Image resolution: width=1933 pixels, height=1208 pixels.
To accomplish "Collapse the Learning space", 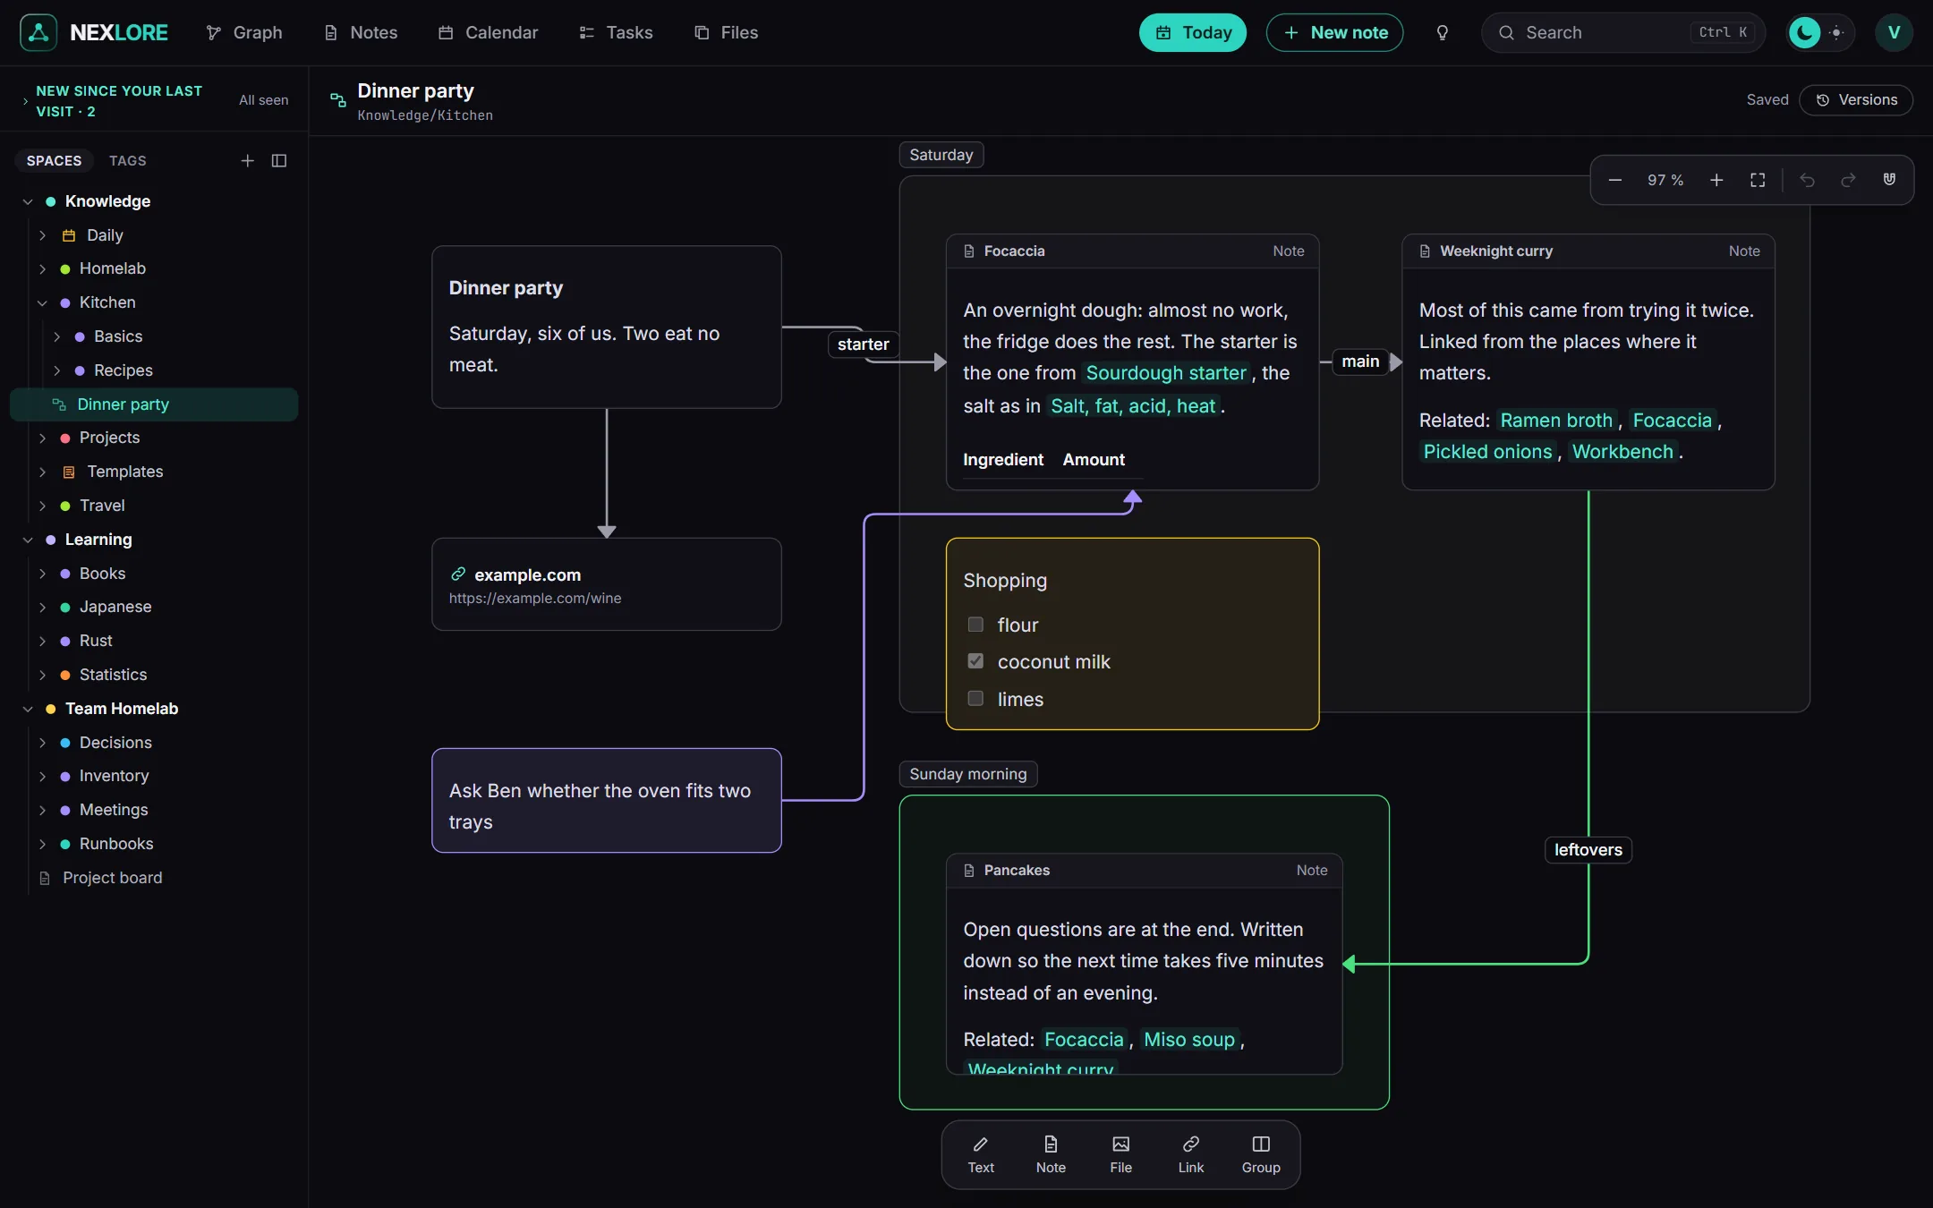I will (28, 540).
